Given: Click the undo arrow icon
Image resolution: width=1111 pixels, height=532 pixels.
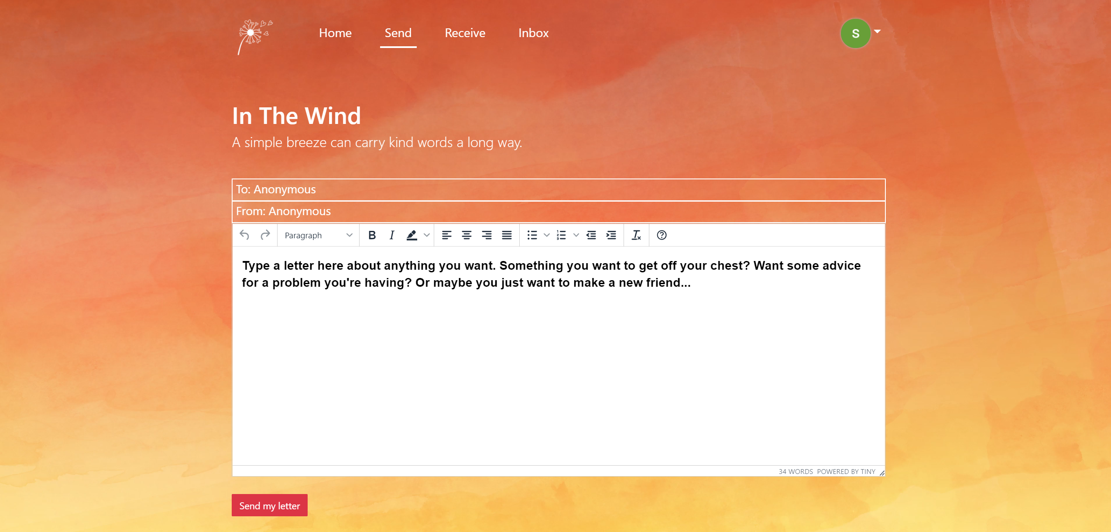Looking at the screenshot, I should (244, 235).
